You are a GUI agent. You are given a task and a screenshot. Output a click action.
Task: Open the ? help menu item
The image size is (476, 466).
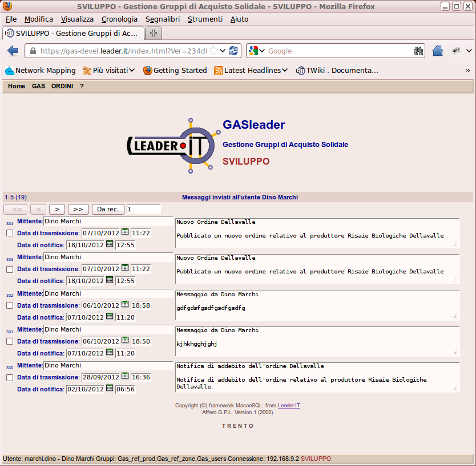pos(82,86)
